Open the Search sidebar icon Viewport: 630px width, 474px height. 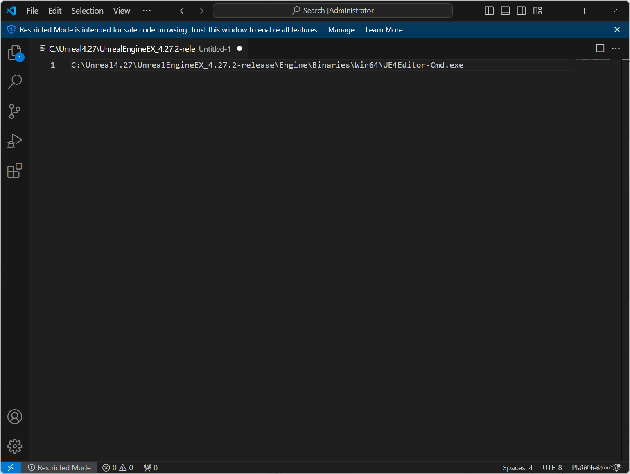[15, 82]
